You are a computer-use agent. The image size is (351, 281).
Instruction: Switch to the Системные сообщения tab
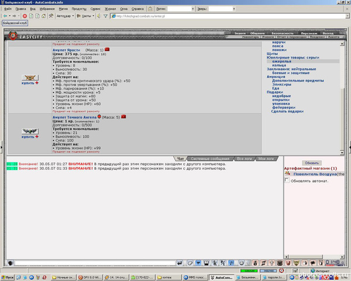[x=210, y=159]
